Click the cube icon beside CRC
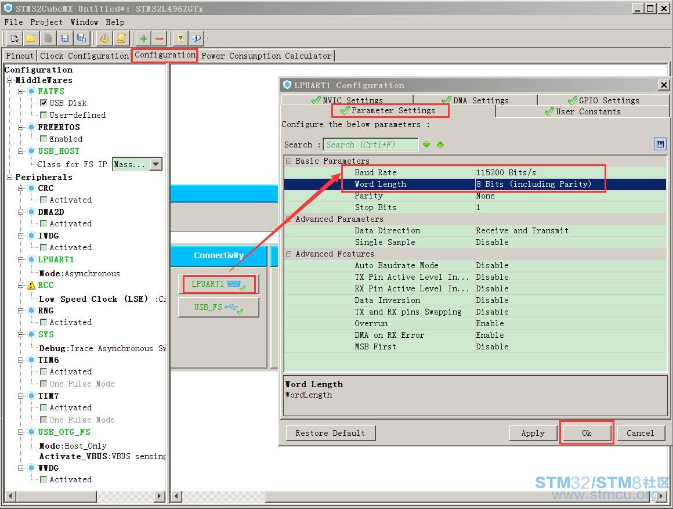This screenshot has width=673, height=509. tap(31, 188)
